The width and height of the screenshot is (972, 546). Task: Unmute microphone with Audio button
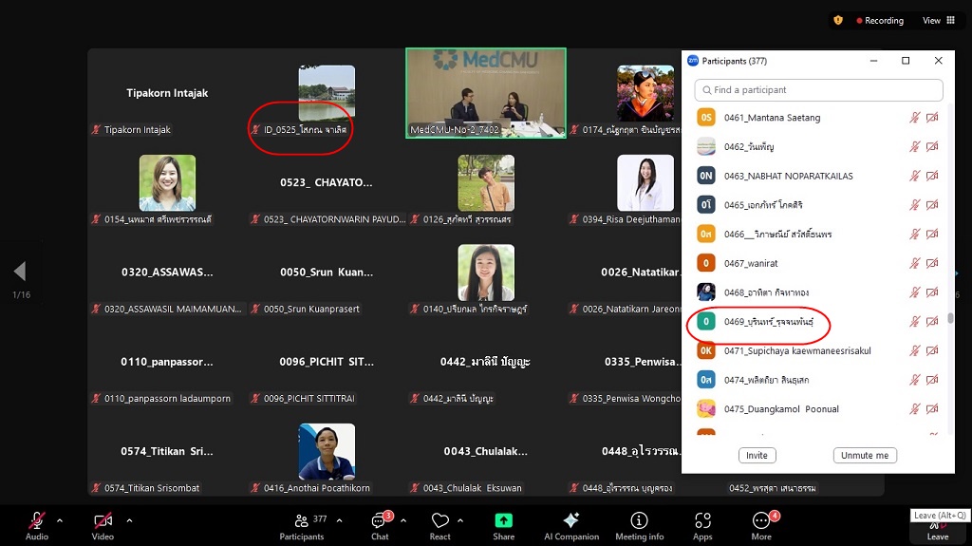(x=37, y=525)
